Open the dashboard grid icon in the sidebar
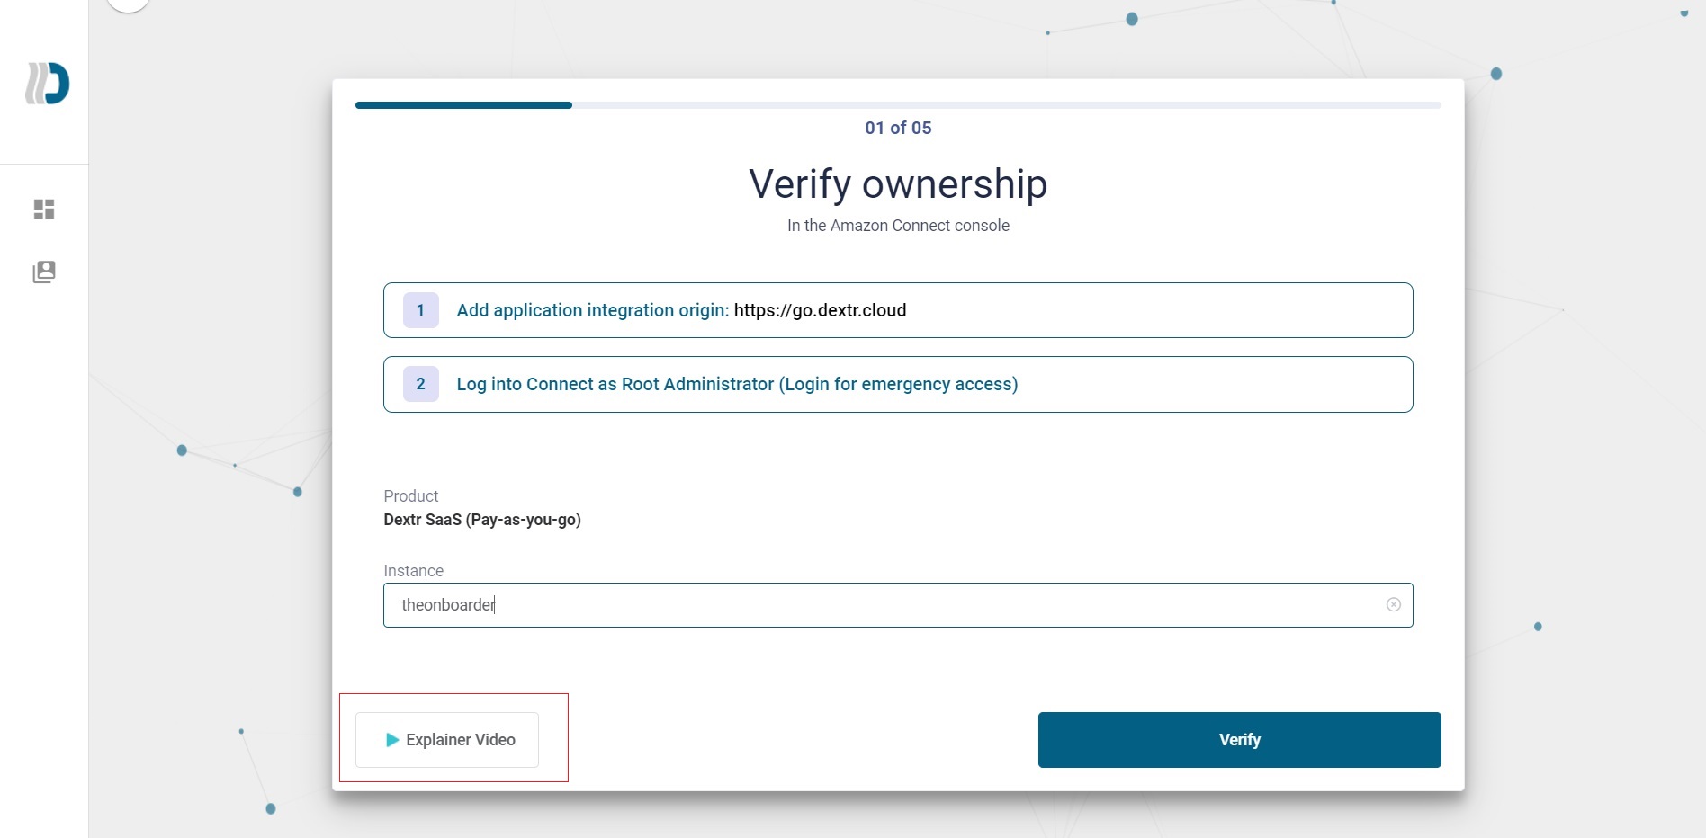The height and width of the screenshot is (838, 1706). click(44, 209)
